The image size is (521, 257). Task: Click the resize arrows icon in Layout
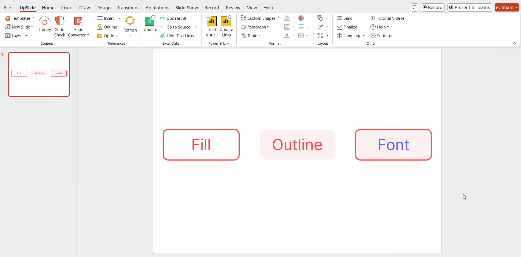[x=320, y=36]
